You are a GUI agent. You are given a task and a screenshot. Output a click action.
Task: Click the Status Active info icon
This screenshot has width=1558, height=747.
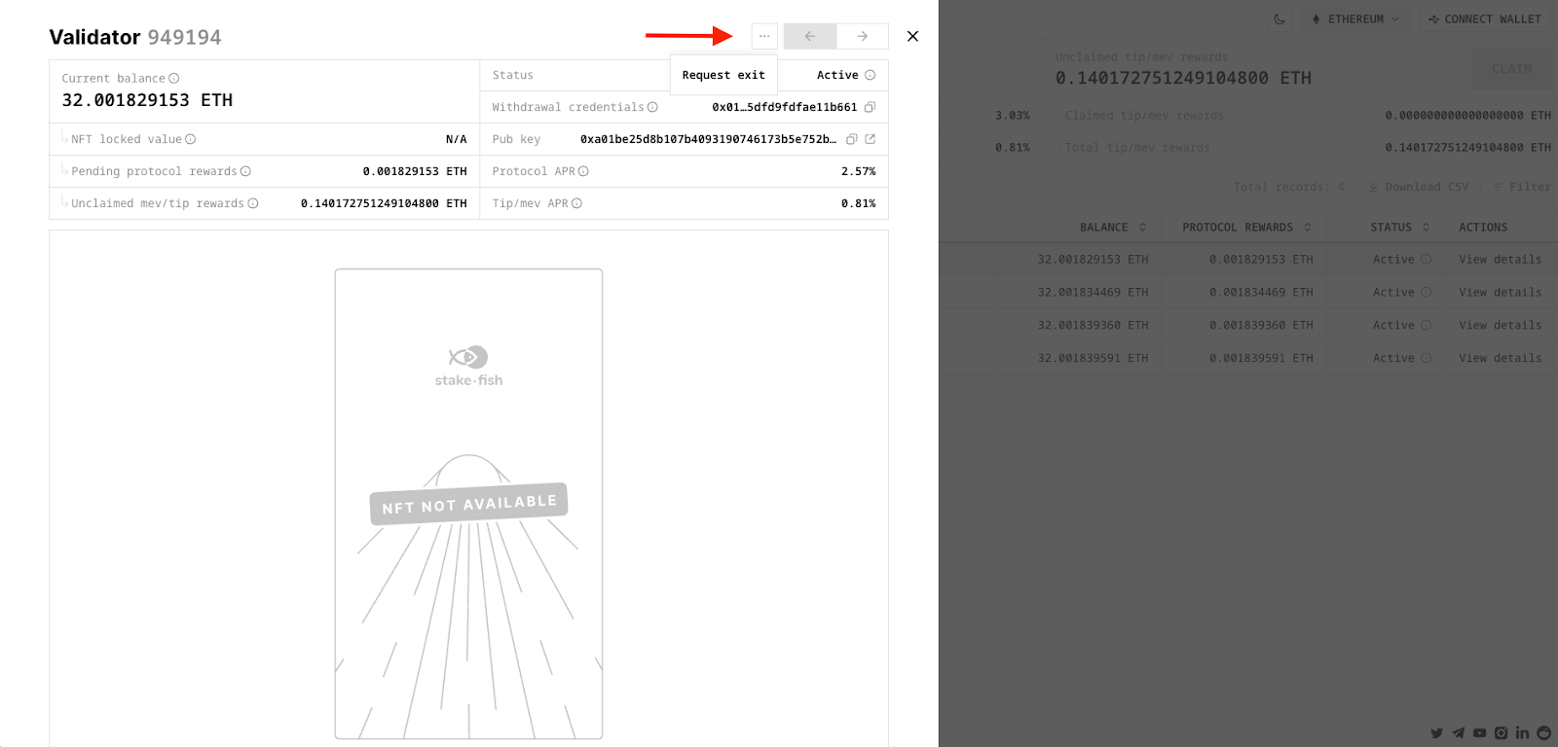point(871,75)
